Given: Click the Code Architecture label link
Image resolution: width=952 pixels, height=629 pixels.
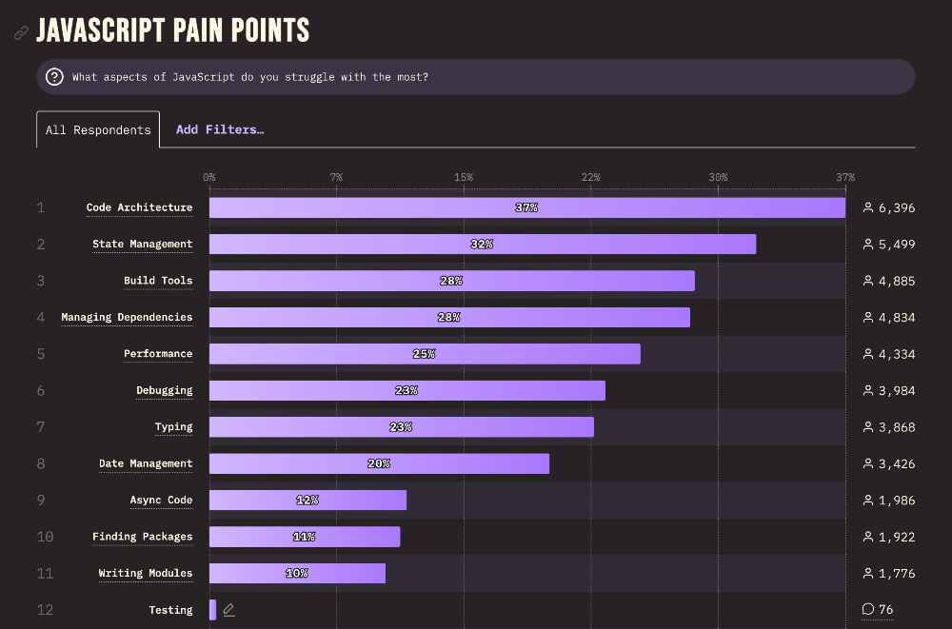Looking at the screenshot, I should point(139,207).
